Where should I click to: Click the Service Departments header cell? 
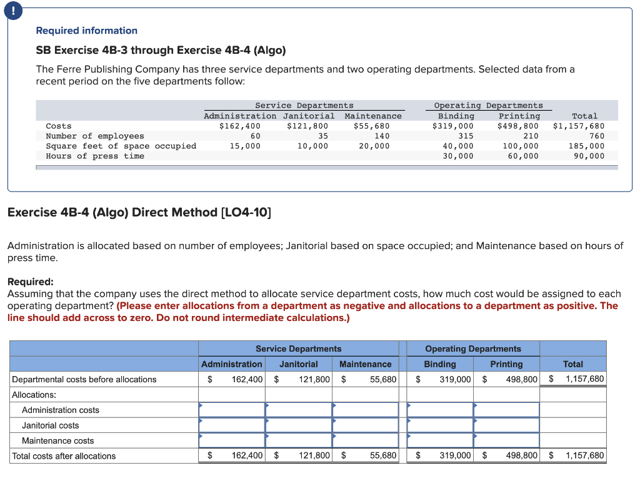click(x=299, y=348)
